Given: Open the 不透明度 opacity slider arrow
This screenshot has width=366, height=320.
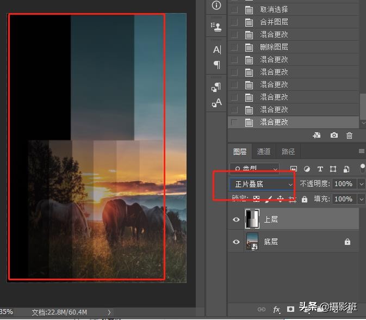Looking at the screenshot, I should click(361, 184).
